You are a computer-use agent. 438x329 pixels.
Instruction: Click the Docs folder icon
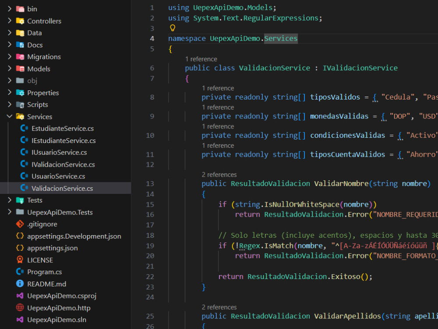[x=20, y=45]
